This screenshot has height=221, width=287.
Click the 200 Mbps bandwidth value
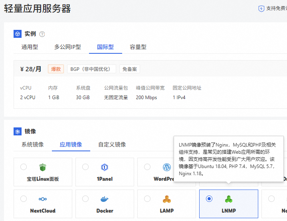pyautogui.click(x=146, y=98)
